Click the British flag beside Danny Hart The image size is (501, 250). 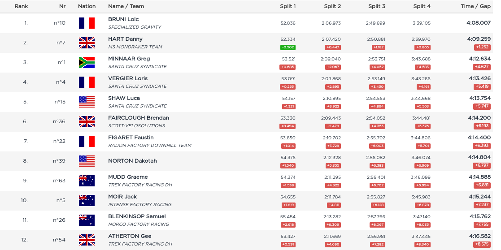tap(87, 43)
